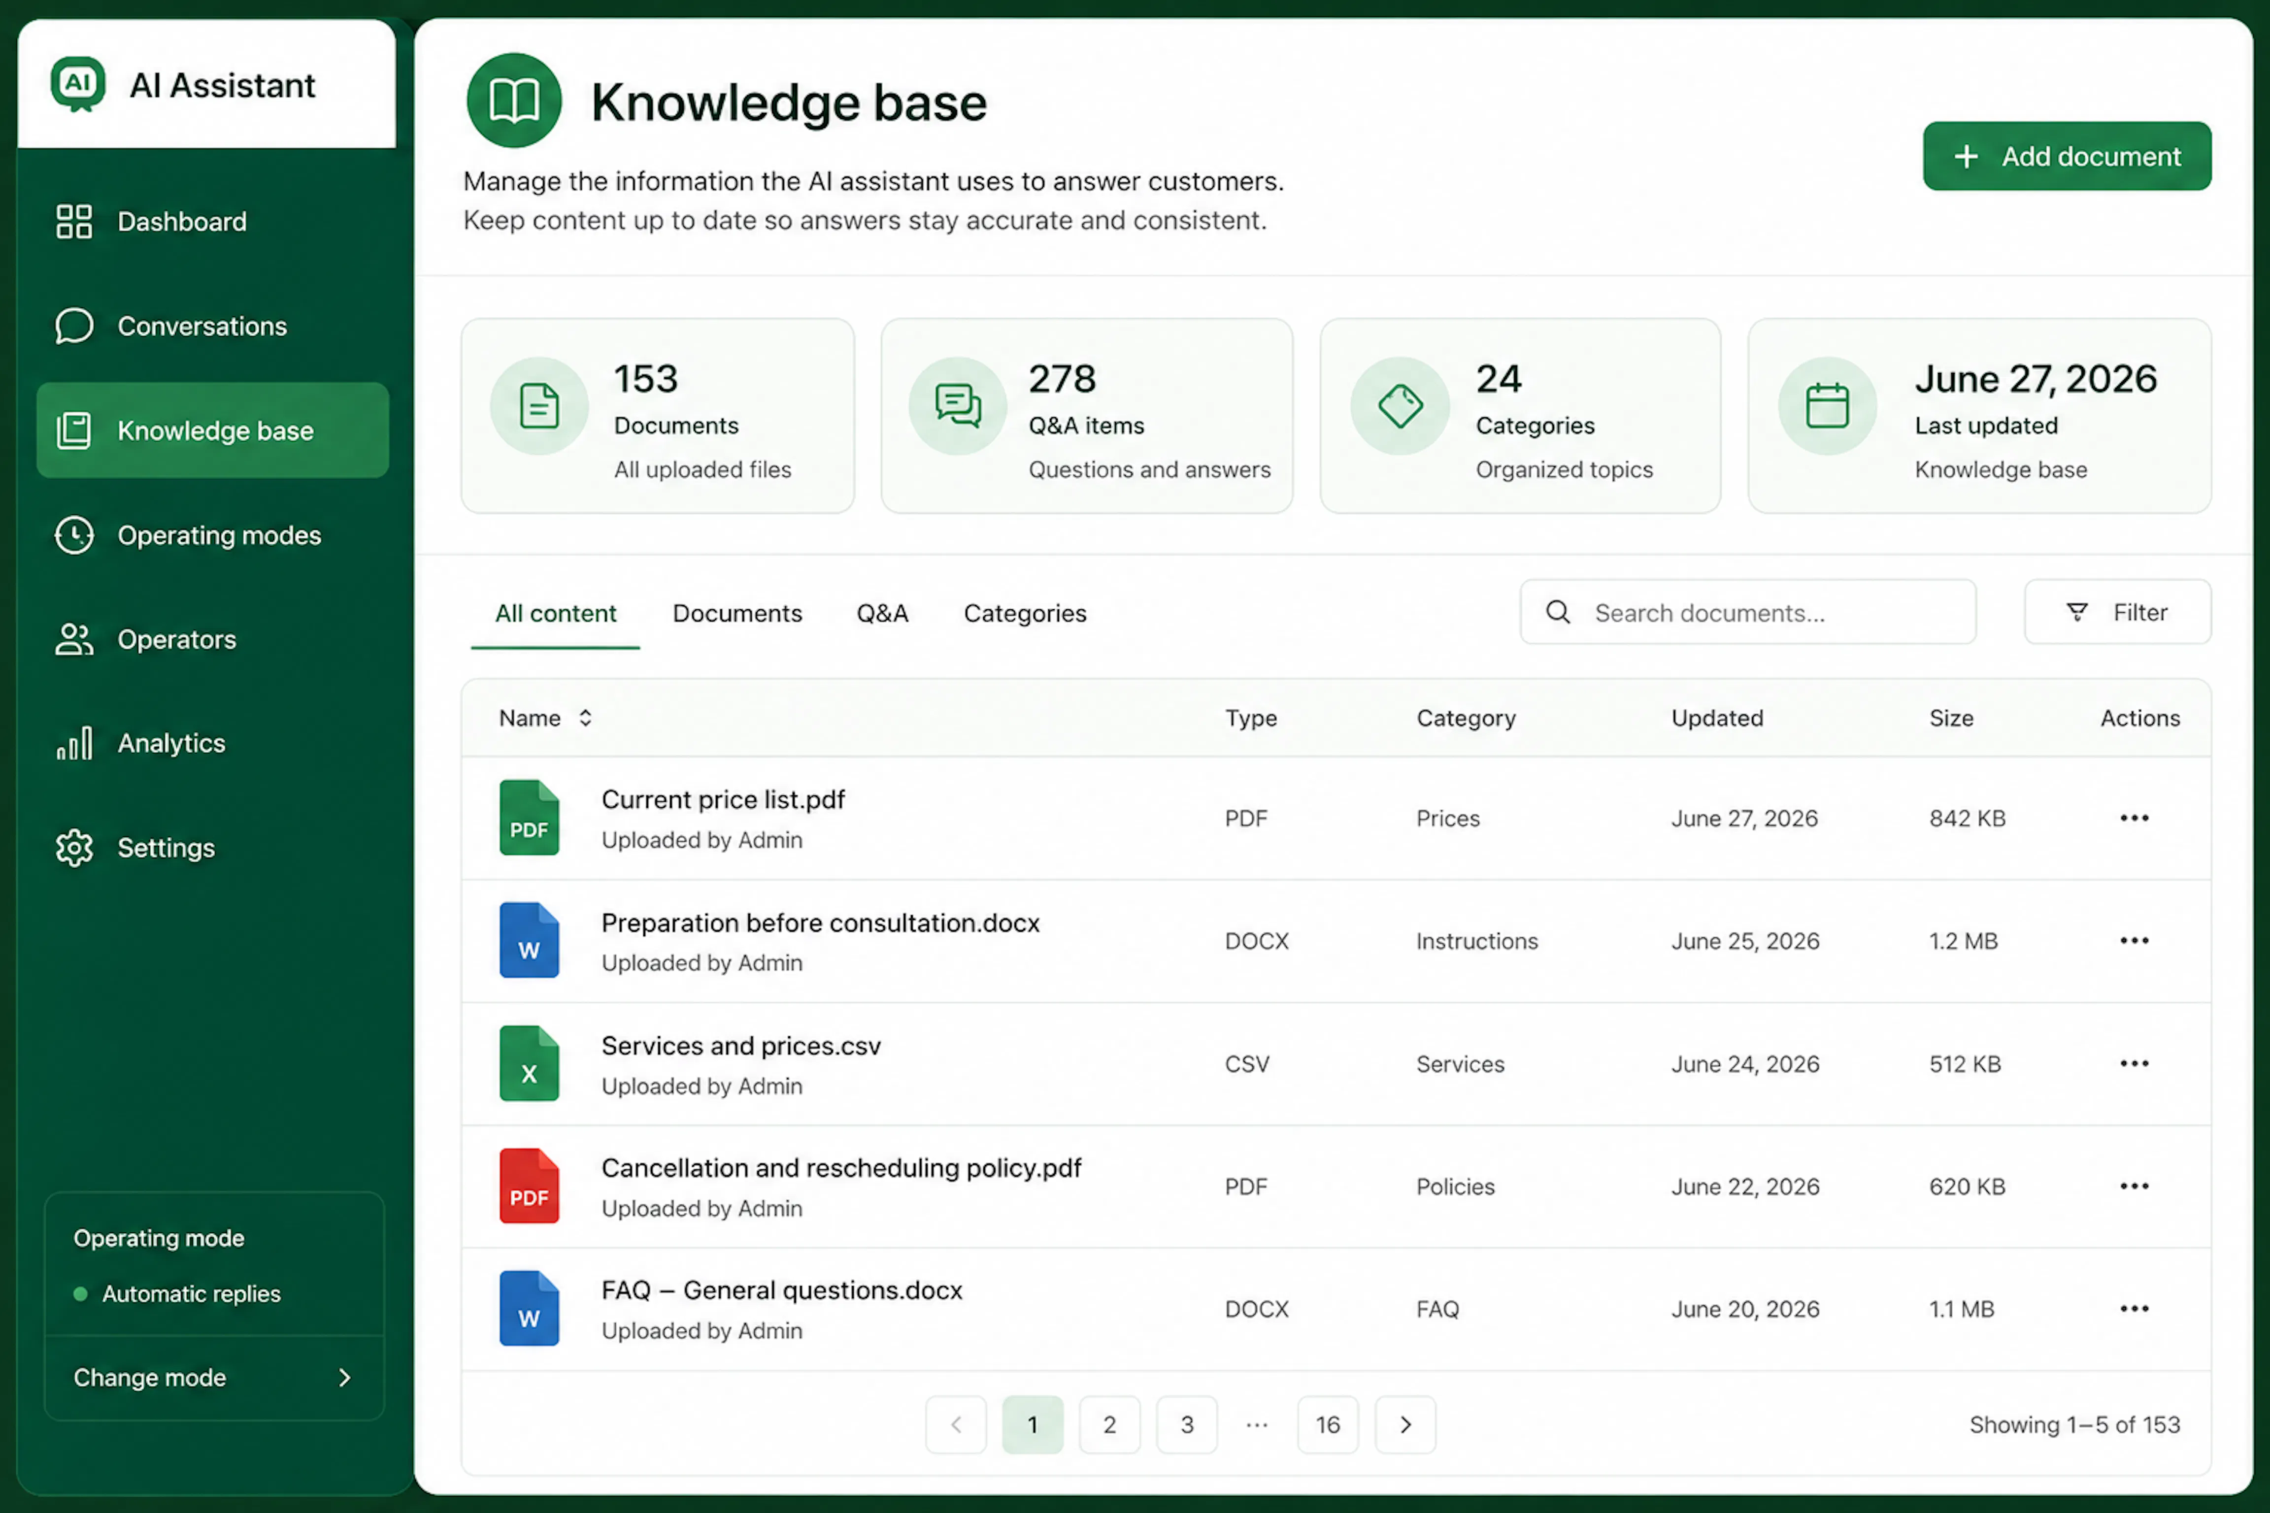The width and height of the screenshot is (2270, 1513).
Task: Click the search magnifier icon
Action: [x=1558, y=612]
